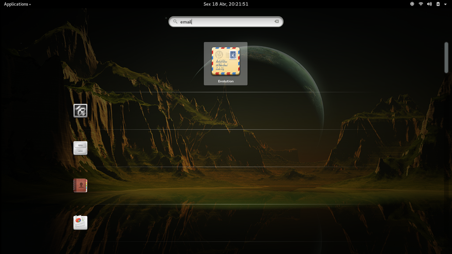The image size is (452, 254).
Task: Open the Files cabinet search provider
Action: click(80, 148)
